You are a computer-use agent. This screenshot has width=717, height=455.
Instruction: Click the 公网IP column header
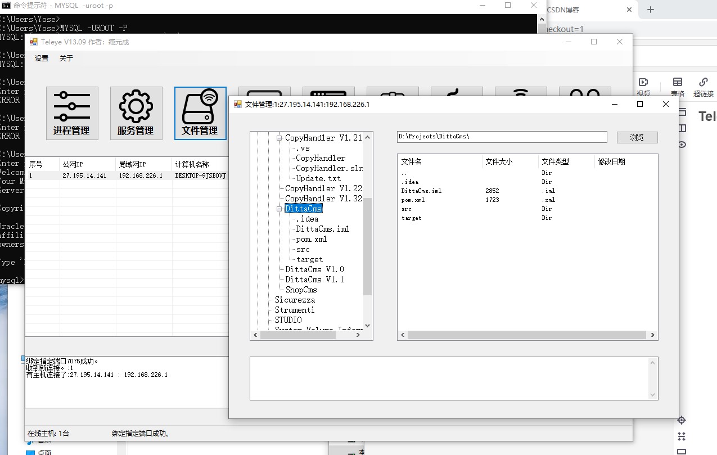coord(88,164)
